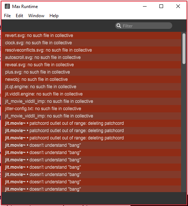Select the revert.svg error line
This screenshot has height=206, width=188.
pos(91,35)
